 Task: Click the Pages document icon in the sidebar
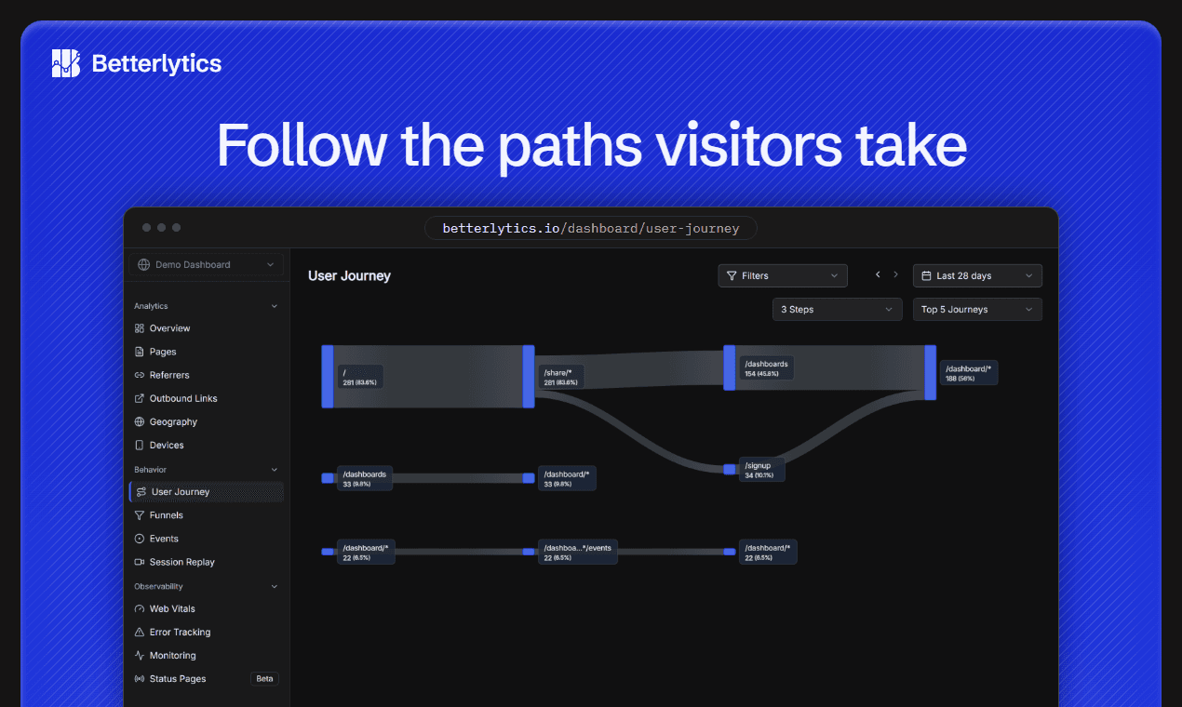[x=140, y=352]
